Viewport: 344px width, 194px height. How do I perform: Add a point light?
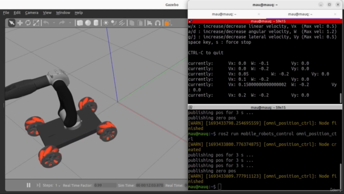pos(106,23)
